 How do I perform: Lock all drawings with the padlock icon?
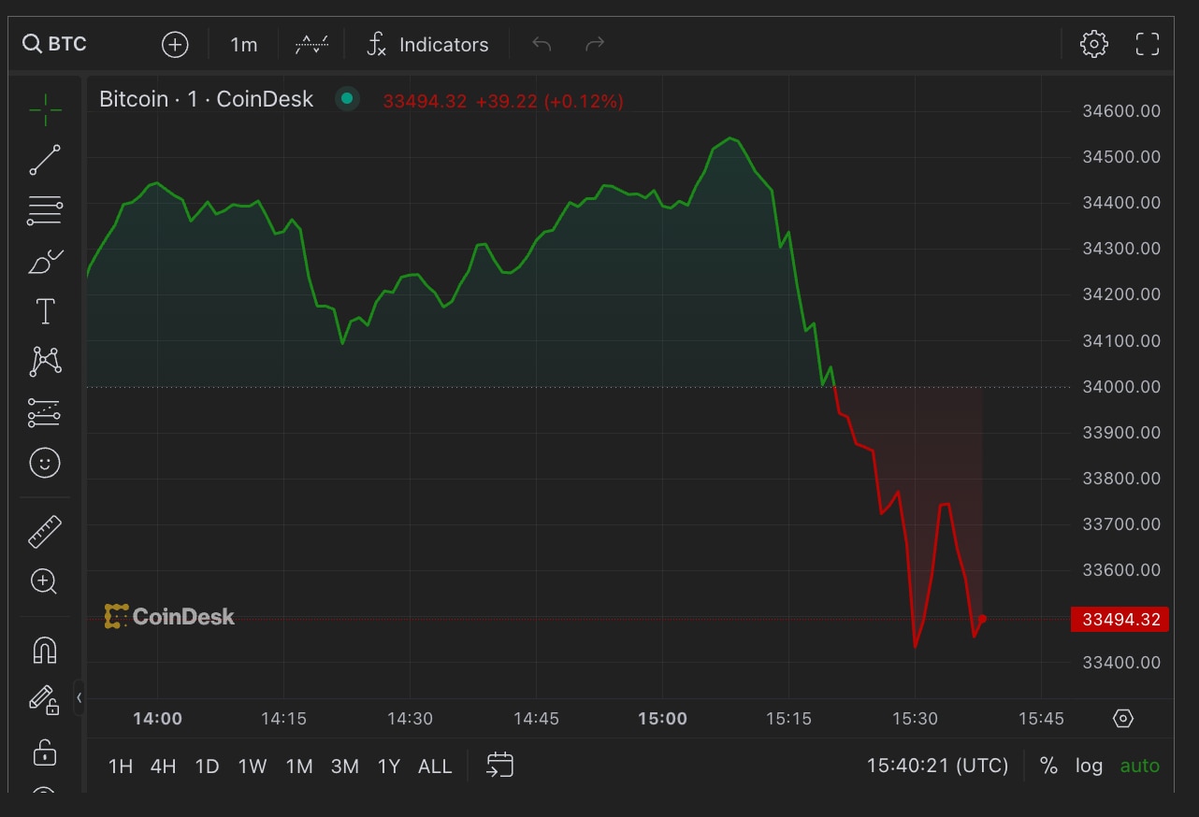point(44,752)
